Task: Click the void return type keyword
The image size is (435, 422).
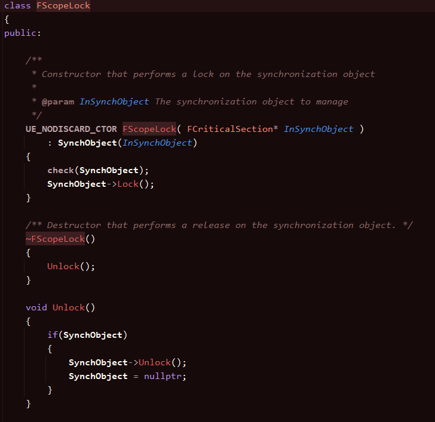Action: (x=36, y=307)
